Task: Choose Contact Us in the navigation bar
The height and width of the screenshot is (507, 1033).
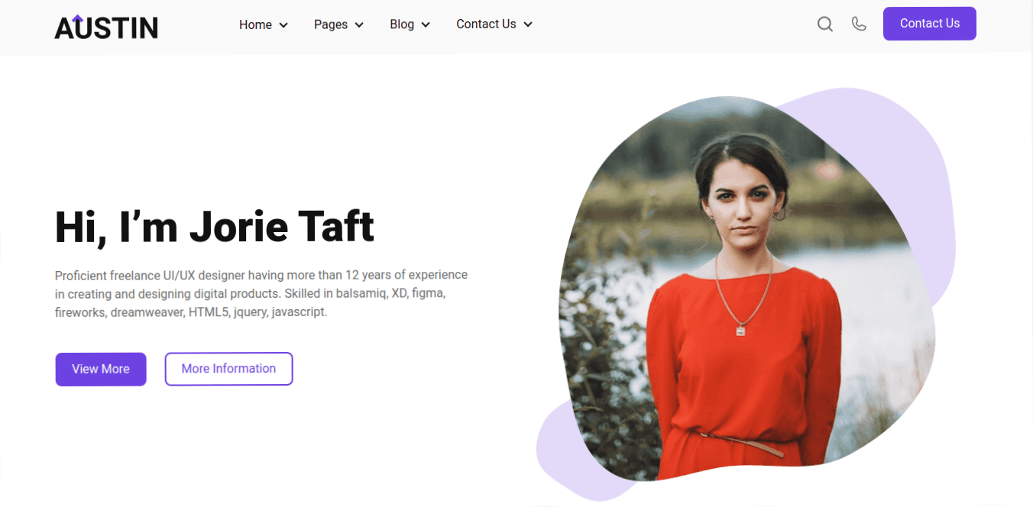Action: pyautogui.click(x=486, y=24)
